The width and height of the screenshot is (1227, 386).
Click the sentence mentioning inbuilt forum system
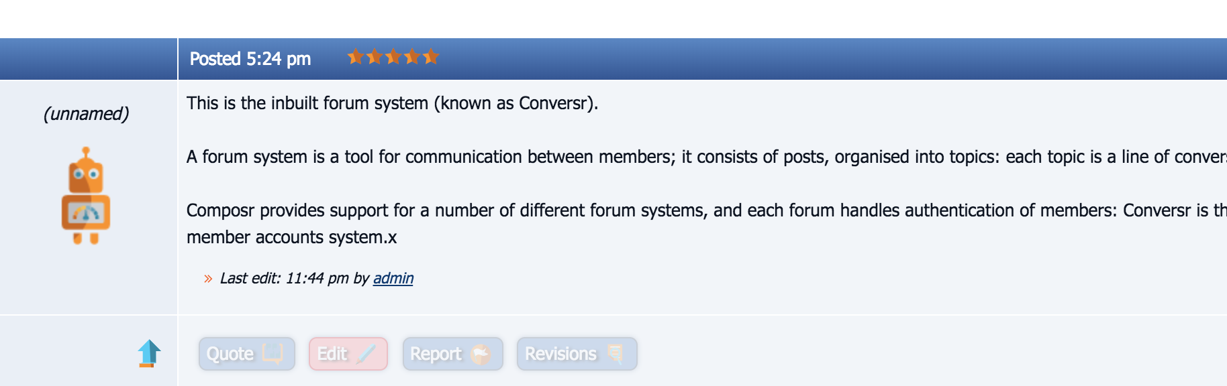pyautogui.click(x=392, y=103)
